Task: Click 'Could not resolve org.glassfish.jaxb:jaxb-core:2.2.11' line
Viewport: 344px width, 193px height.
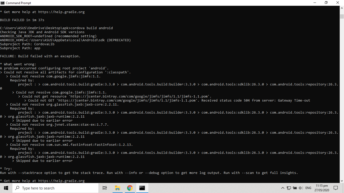Action: pyautogui.click(x=62, y=104)
